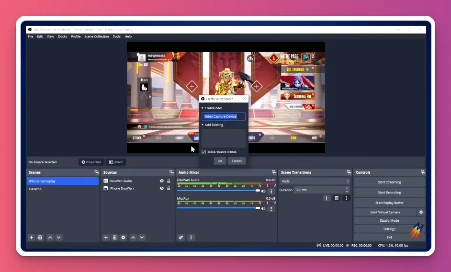
Task: Click the Video Capture Device name field
Action: [x=224, y=116]
